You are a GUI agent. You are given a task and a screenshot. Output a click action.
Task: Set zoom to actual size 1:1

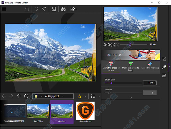click(113, 45)
